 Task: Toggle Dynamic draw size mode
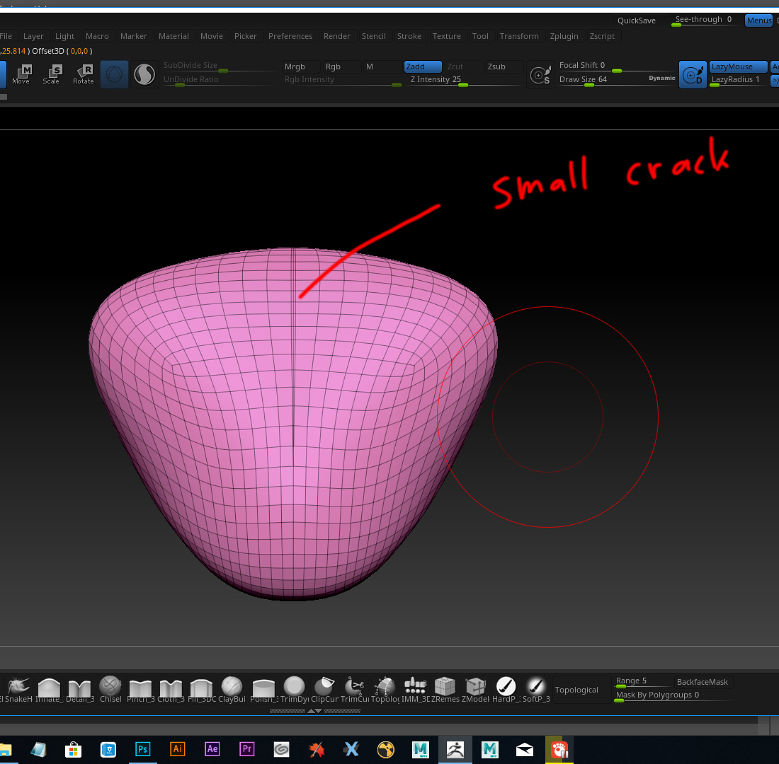pos(661,78)
